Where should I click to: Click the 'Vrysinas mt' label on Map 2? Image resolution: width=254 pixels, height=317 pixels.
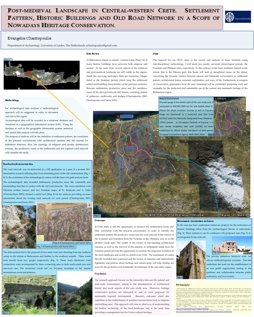[x=130, y=148]
